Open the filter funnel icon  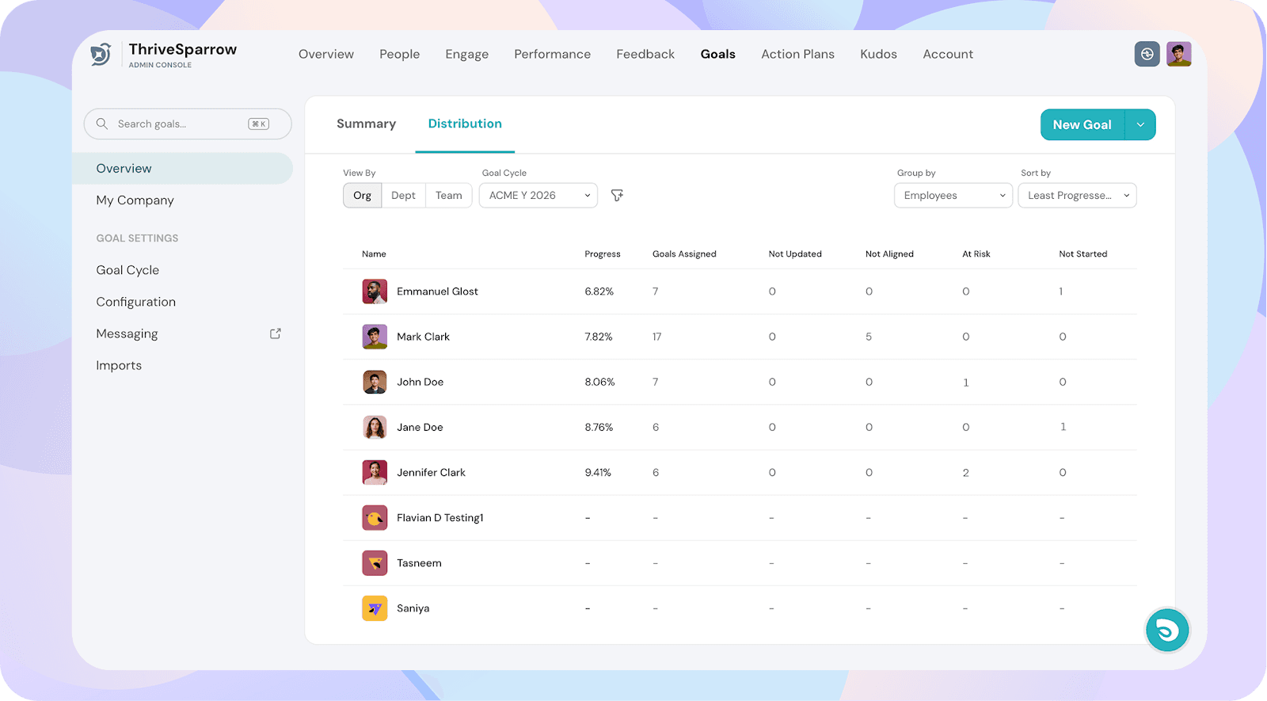pos(617,196)
